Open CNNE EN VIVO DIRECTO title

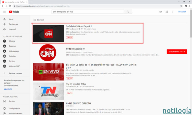click(79, 103)
